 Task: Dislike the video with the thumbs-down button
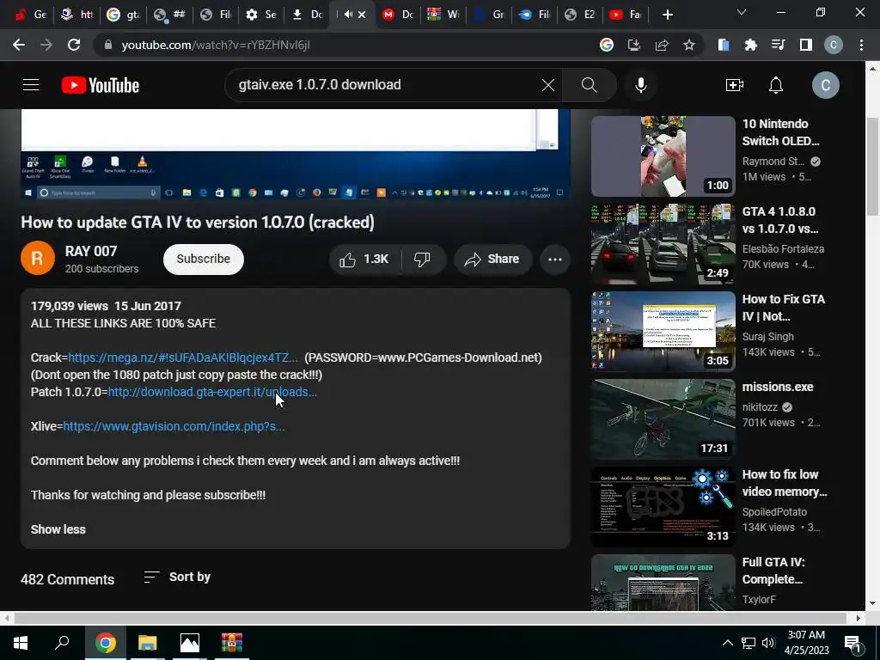tap(423, 260)
